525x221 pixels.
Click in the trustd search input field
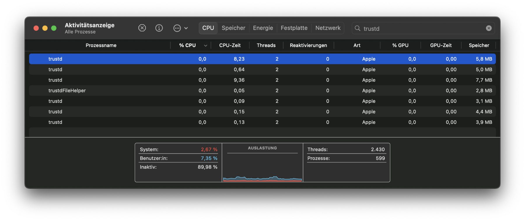click(x=420, y=28)
